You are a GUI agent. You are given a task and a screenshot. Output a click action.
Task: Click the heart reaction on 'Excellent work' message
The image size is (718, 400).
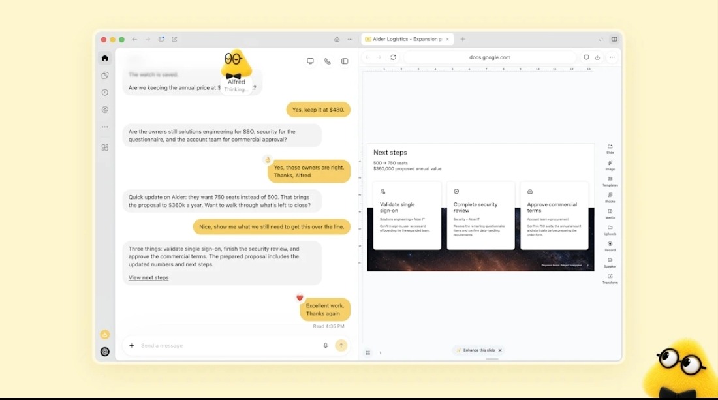tap(300, 298)
